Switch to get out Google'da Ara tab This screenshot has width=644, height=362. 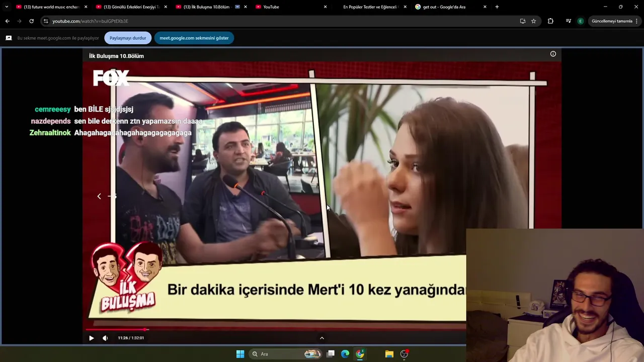[x=449, y=7]
